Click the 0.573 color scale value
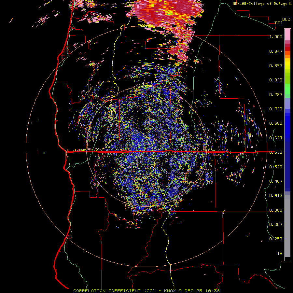 [x=276, y=152]
